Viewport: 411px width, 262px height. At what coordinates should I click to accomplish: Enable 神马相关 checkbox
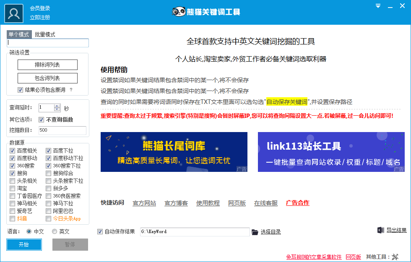click(x=12, y=204)
